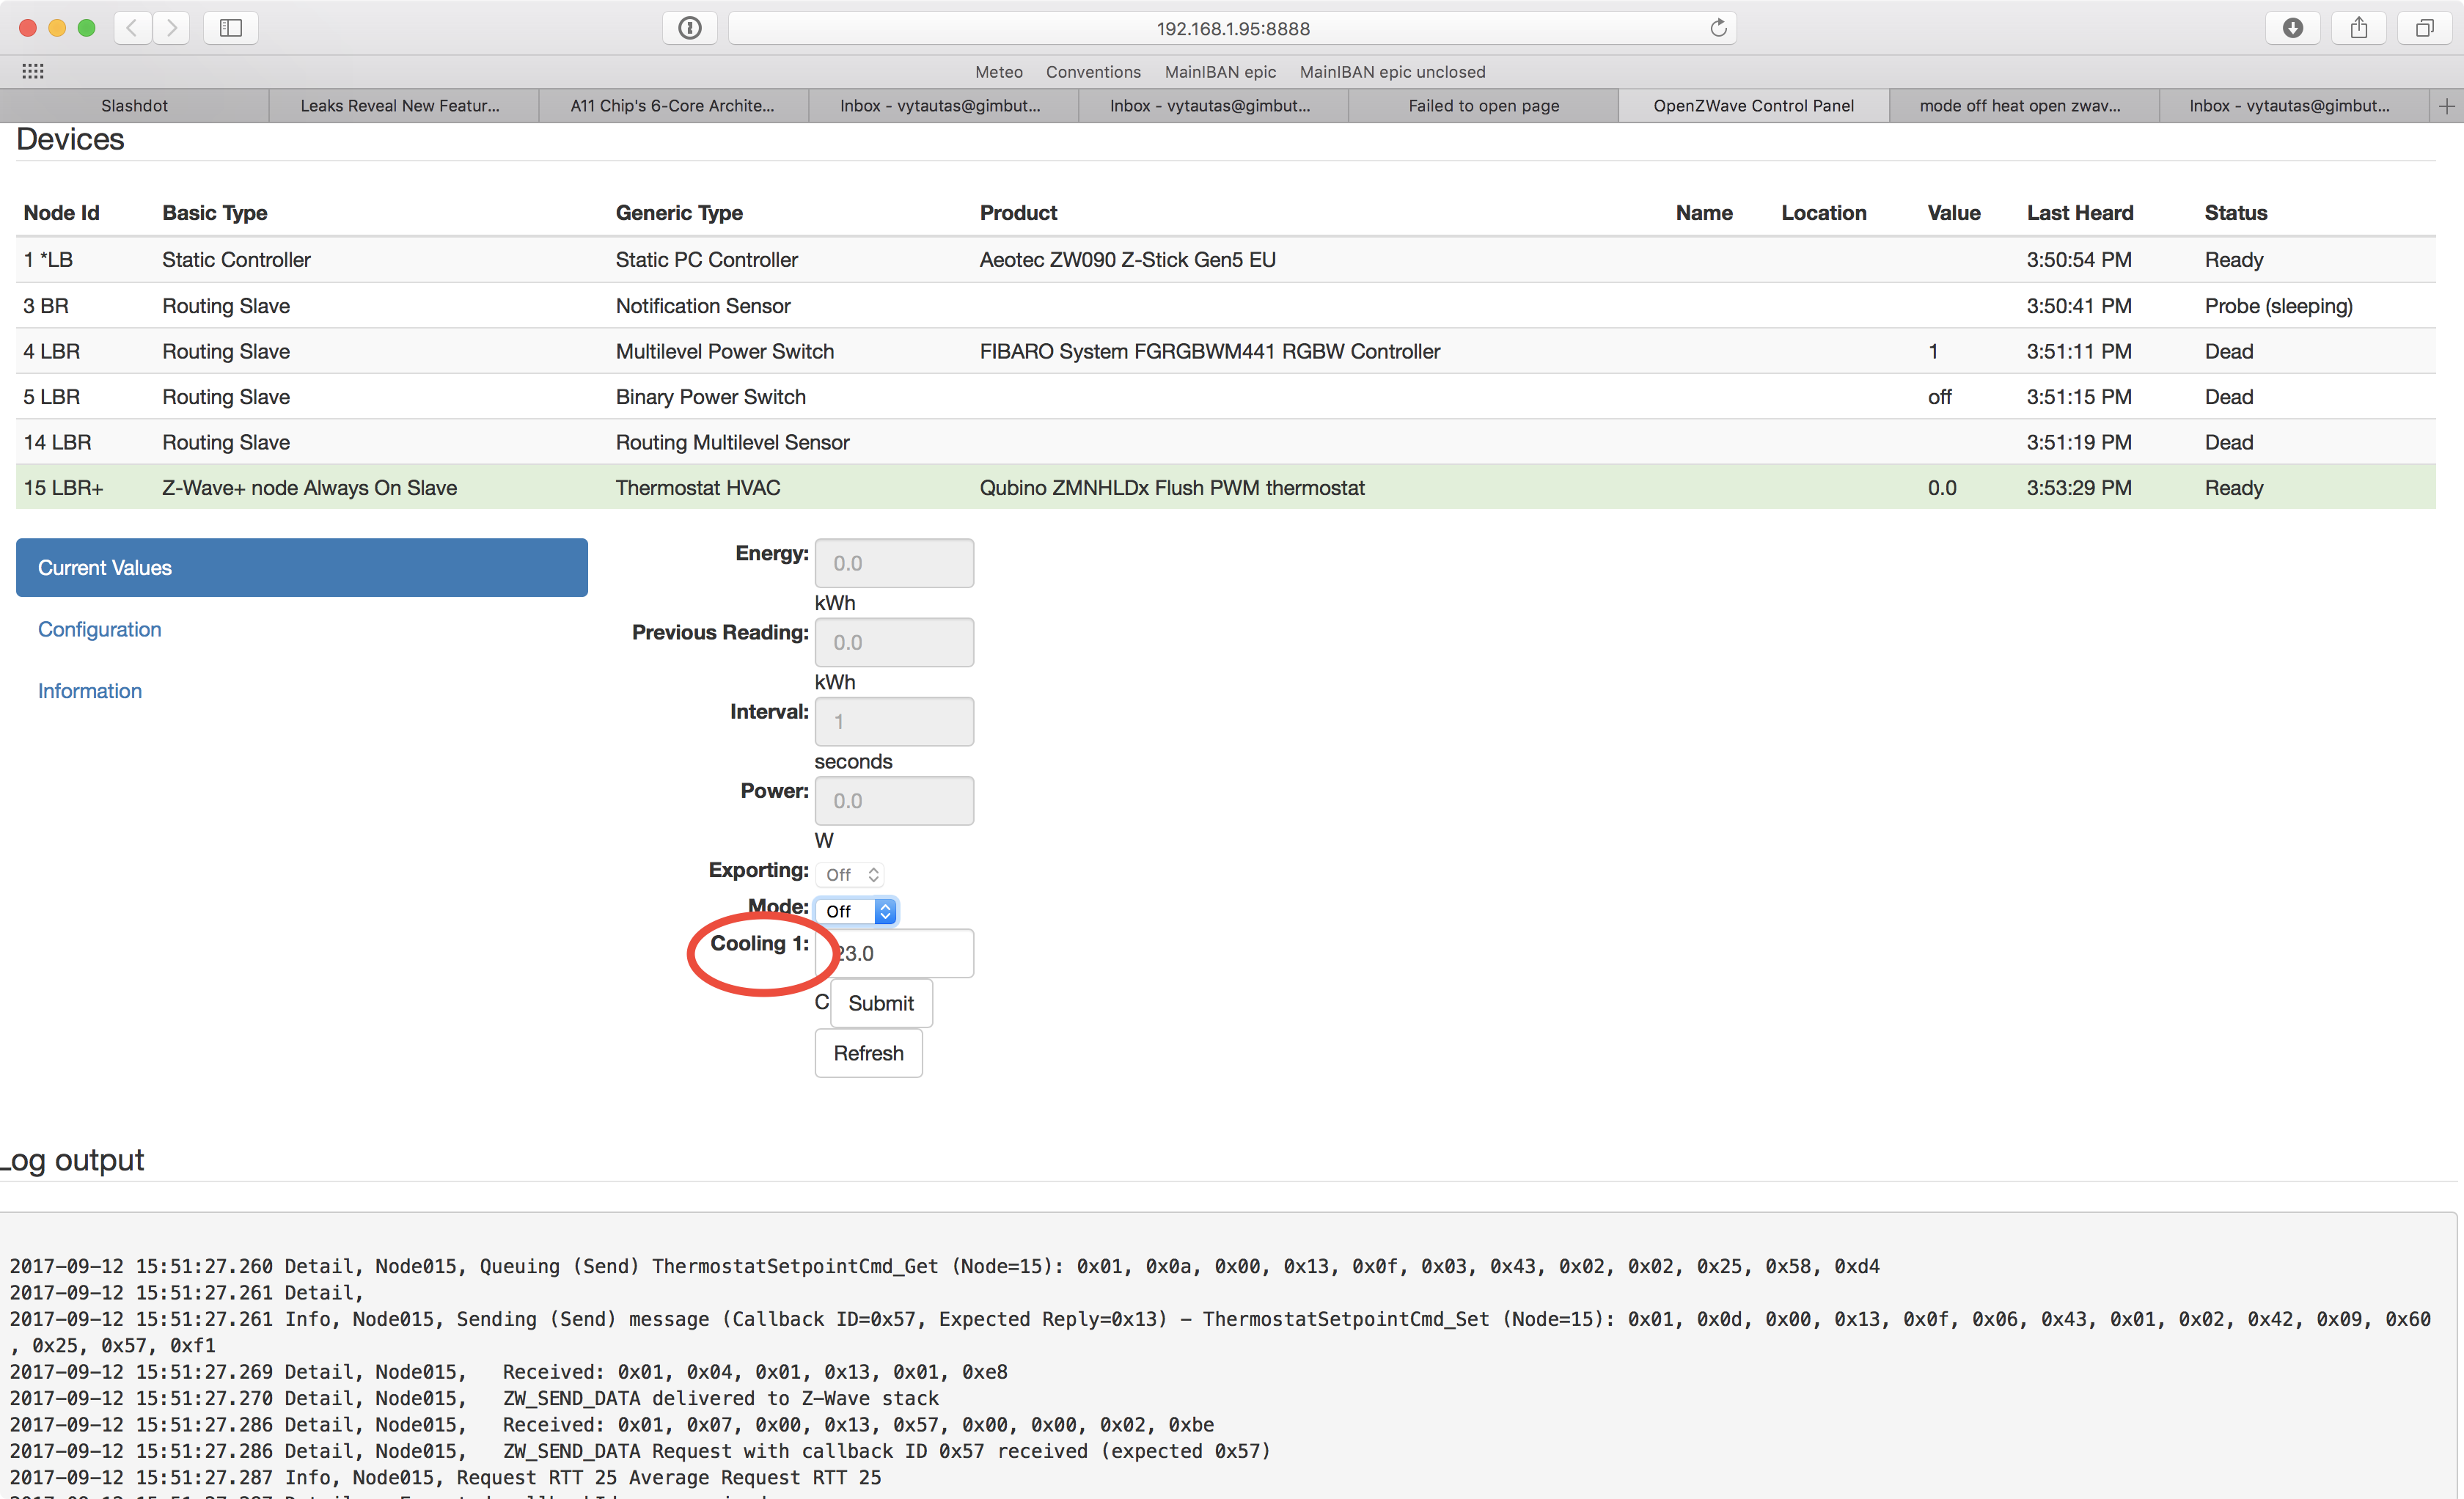The width and height of the screenshot is (2464, 1499).
Task: Switch to the Slashdot tab
Action: (134, 105)
